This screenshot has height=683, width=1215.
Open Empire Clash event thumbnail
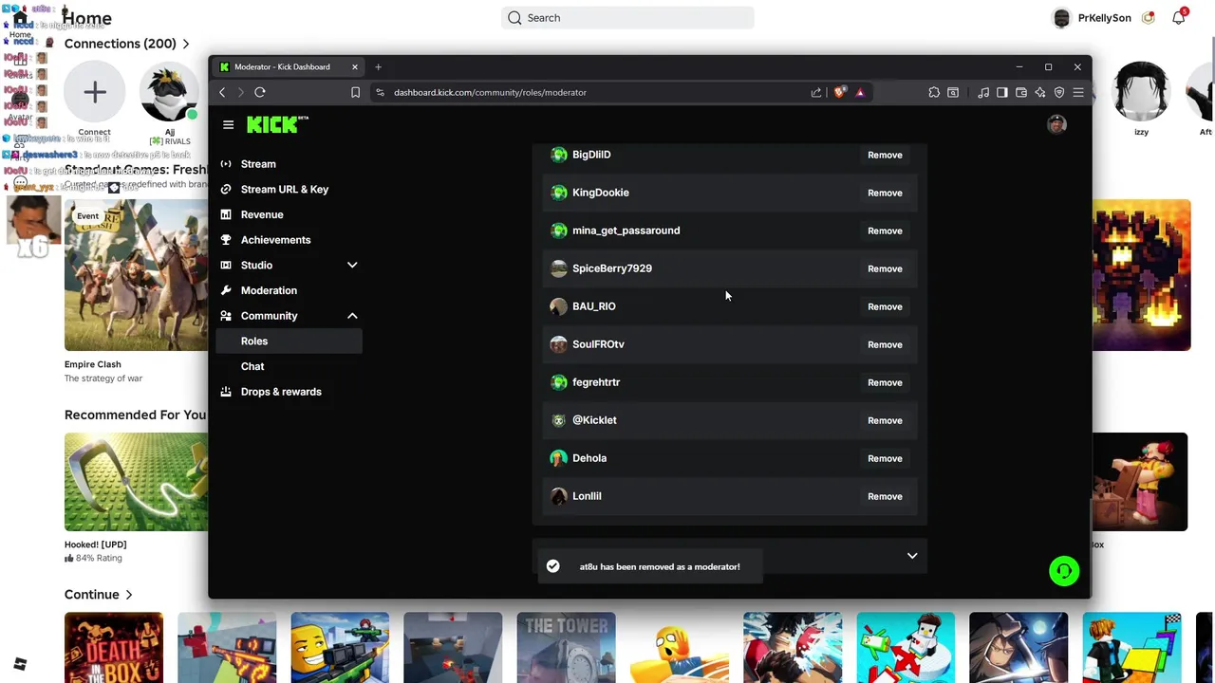[136, 275]
